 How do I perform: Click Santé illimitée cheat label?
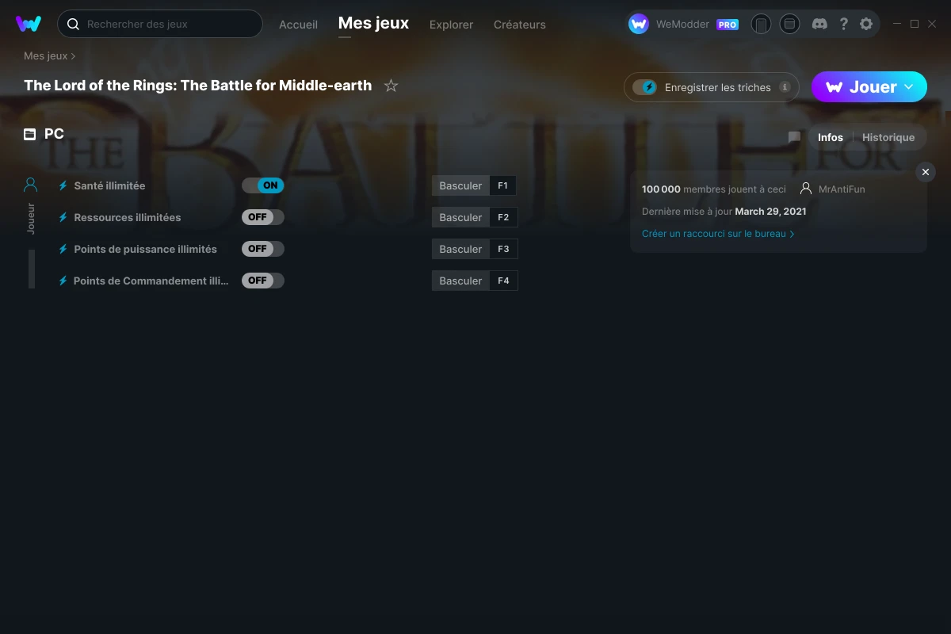[x=109, y=185]
